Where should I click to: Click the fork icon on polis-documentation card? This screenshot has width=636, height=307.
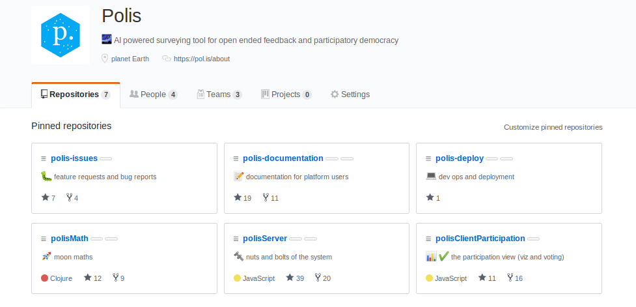[x=266, y=197]
